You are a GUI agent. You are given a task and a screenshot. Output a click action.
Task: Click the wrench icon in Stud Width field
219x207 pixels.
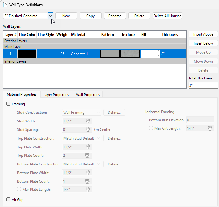pyautogui.click(x=88, y=121)
